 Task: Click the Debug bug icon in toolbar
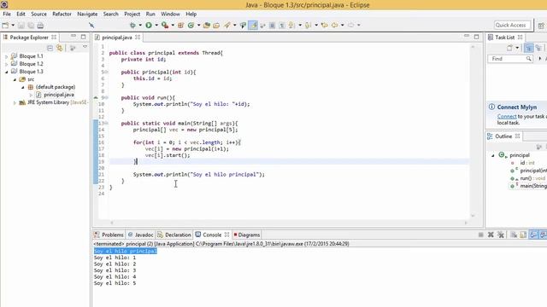coord(132,25)
